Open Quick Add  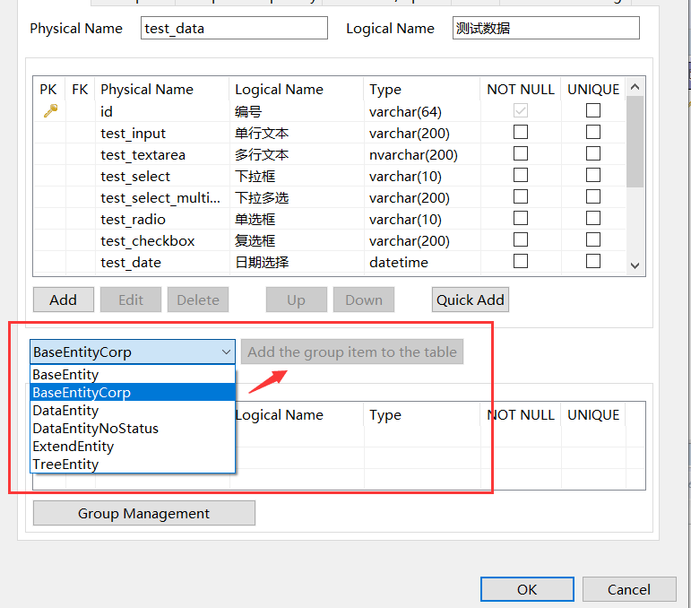click(471, 300)
